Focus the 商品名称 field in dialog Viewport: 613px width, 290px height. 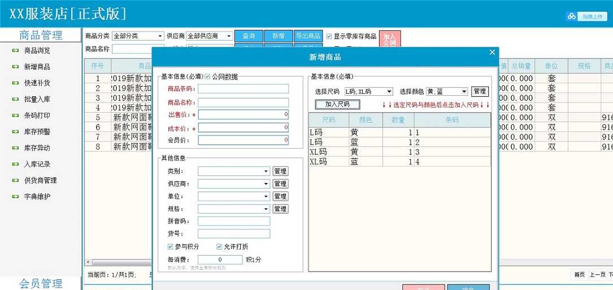pos(243,102)
